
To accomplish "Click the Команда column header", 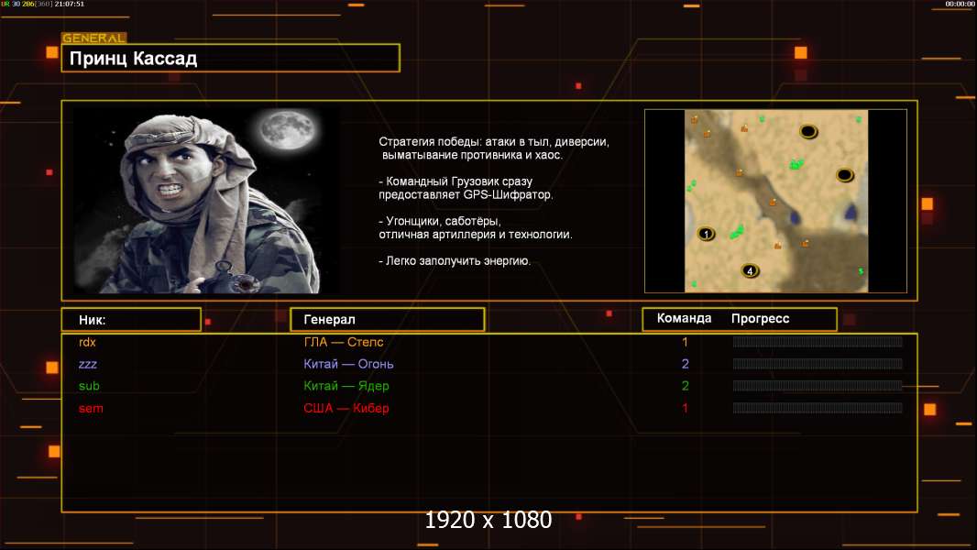I will pyautogui.click(x=684, y=319).
